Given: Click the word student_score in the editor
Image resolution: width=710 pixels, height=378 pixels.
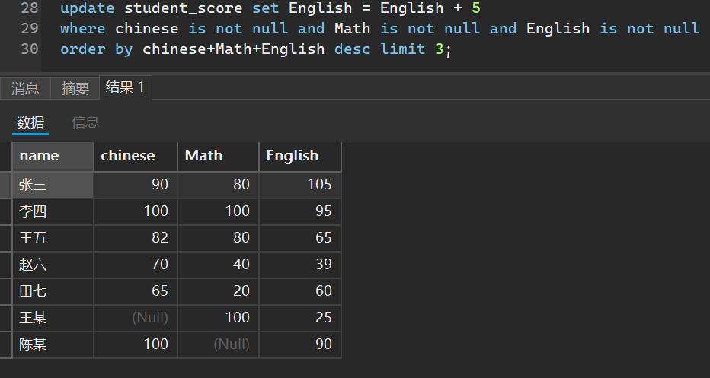Looking at the screenshot, I should point(184,8).
